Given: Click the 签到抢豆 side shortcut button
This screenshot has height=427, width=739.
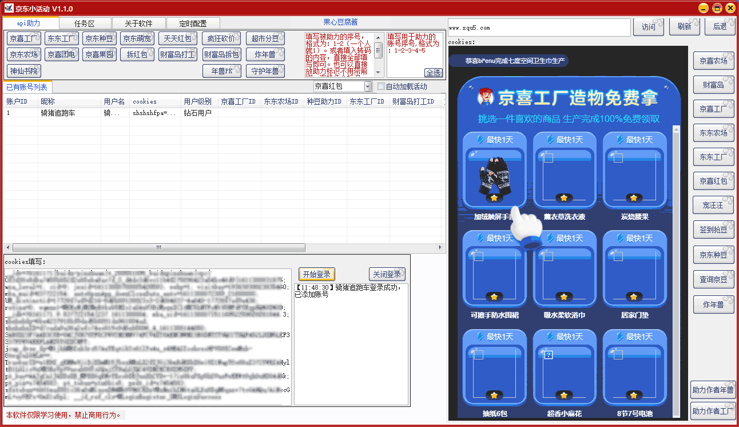Looking at the screenshot, I should (x=713, y=230).
